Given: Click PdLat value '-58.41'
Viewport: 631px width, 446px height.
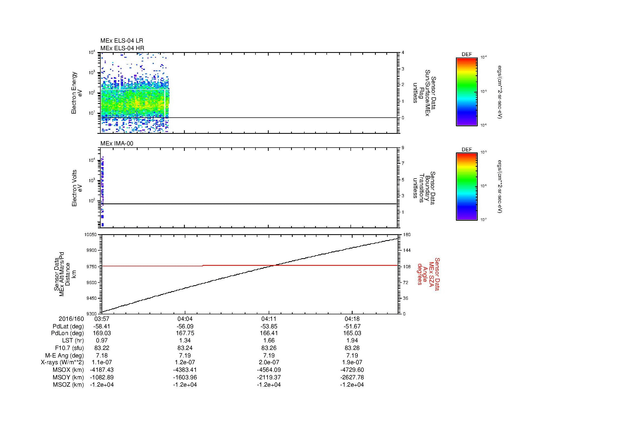Looking at the screenshot, I should (x=102, y=326).
